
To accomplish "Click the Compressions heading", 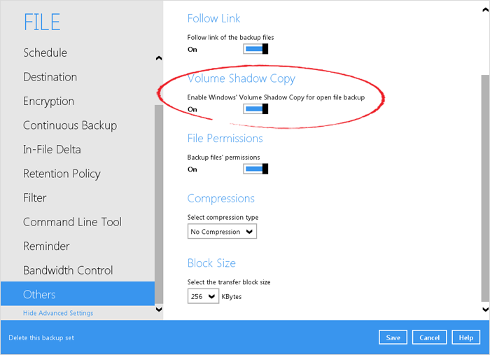I will tap(221, 199).
